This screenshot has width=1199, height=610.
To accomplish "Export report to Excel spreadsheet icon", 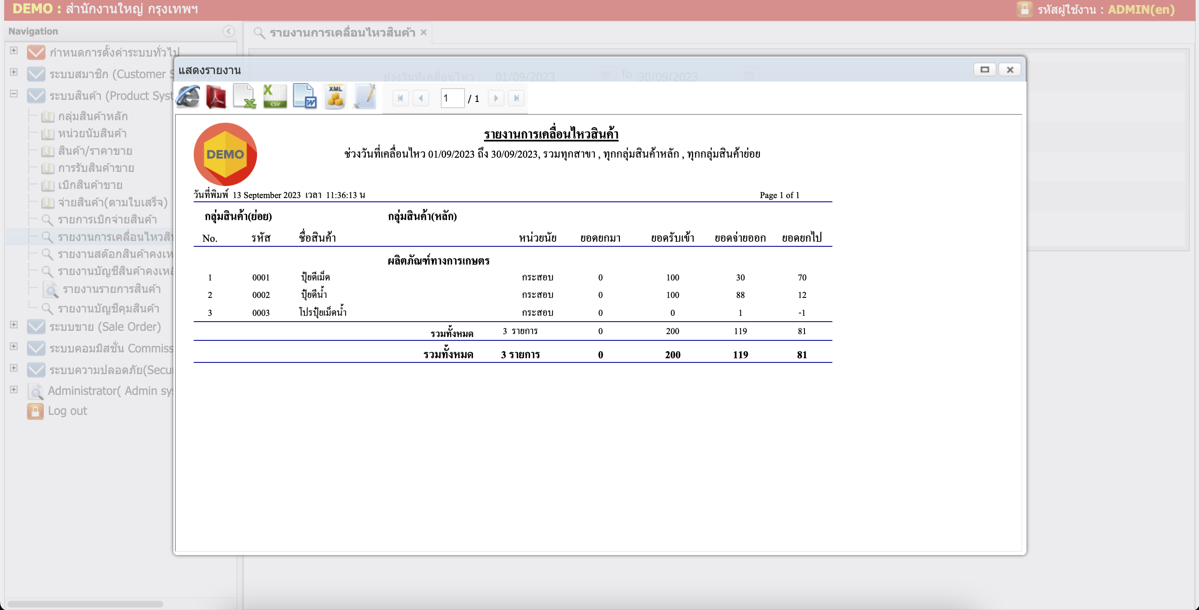I will point(245,97).
